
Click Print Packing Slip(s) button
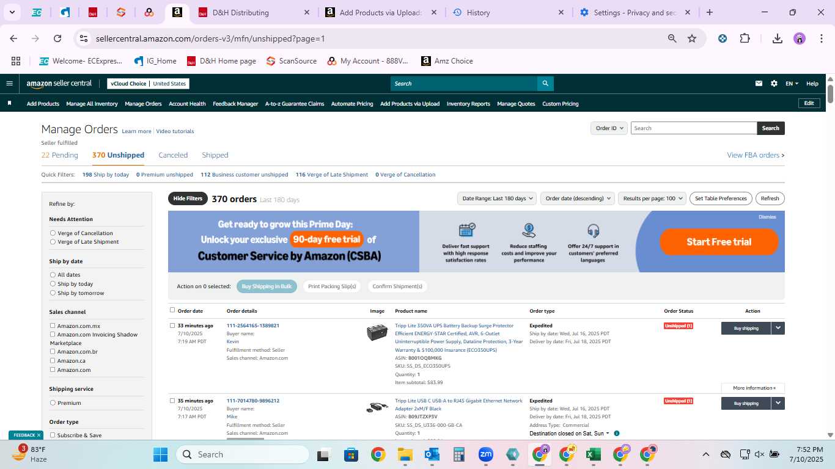pyautogui.click(x=332, y=286)
